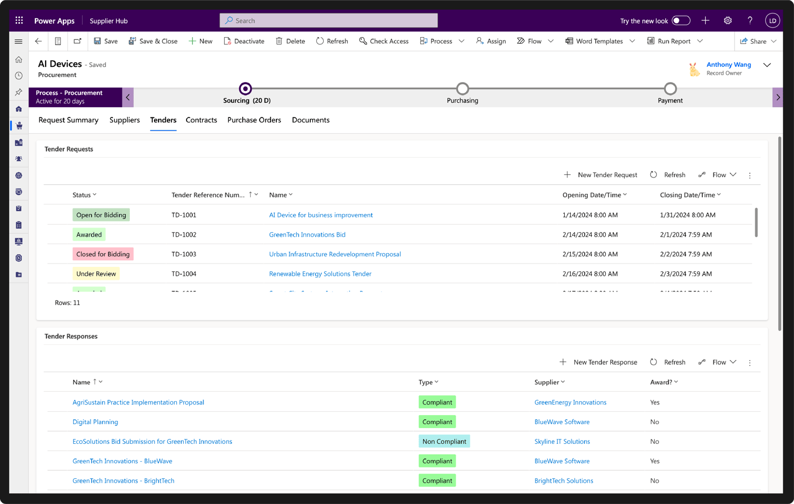Click New Tender Response button
This screenshot has height=504, width=794.
click(598, 362)
